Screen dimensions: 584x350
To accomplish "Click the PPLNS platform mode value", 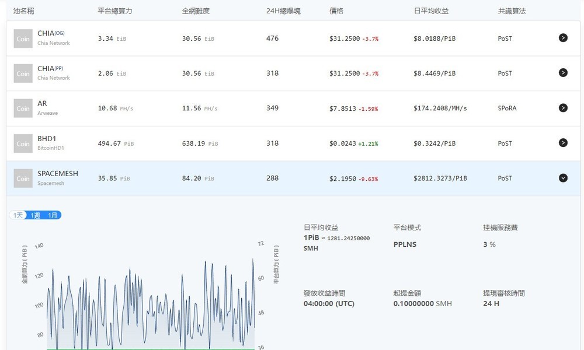I will tap(405, 244).
